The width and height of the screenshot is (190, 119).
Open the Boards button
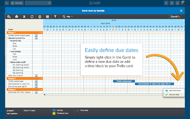(x=17, y=3)
